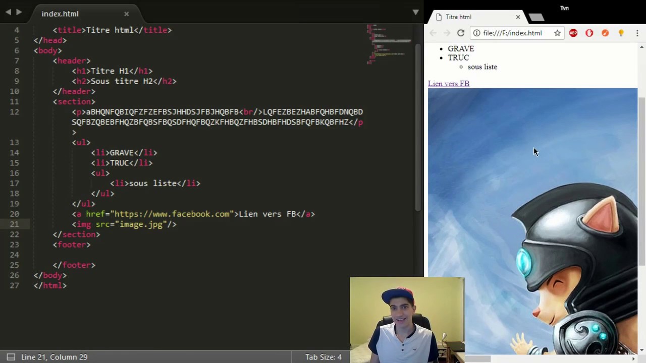Open the Chrome three-dot menu
The image size is (646, 363).
click(x=637, y=33)
